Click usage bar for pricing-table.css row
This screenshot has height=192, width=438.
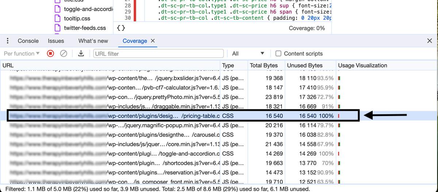(x=339, y=116)
